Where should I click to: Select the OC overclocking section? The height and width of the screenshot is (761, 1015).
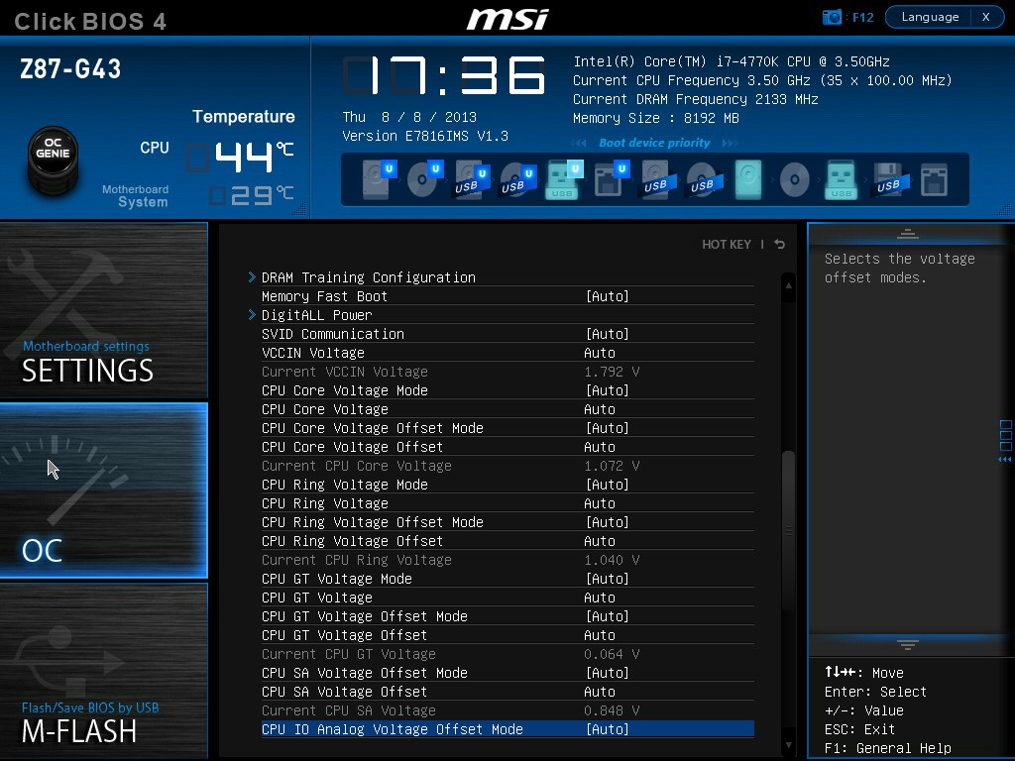pyautogui.click(x=103, y=489)
